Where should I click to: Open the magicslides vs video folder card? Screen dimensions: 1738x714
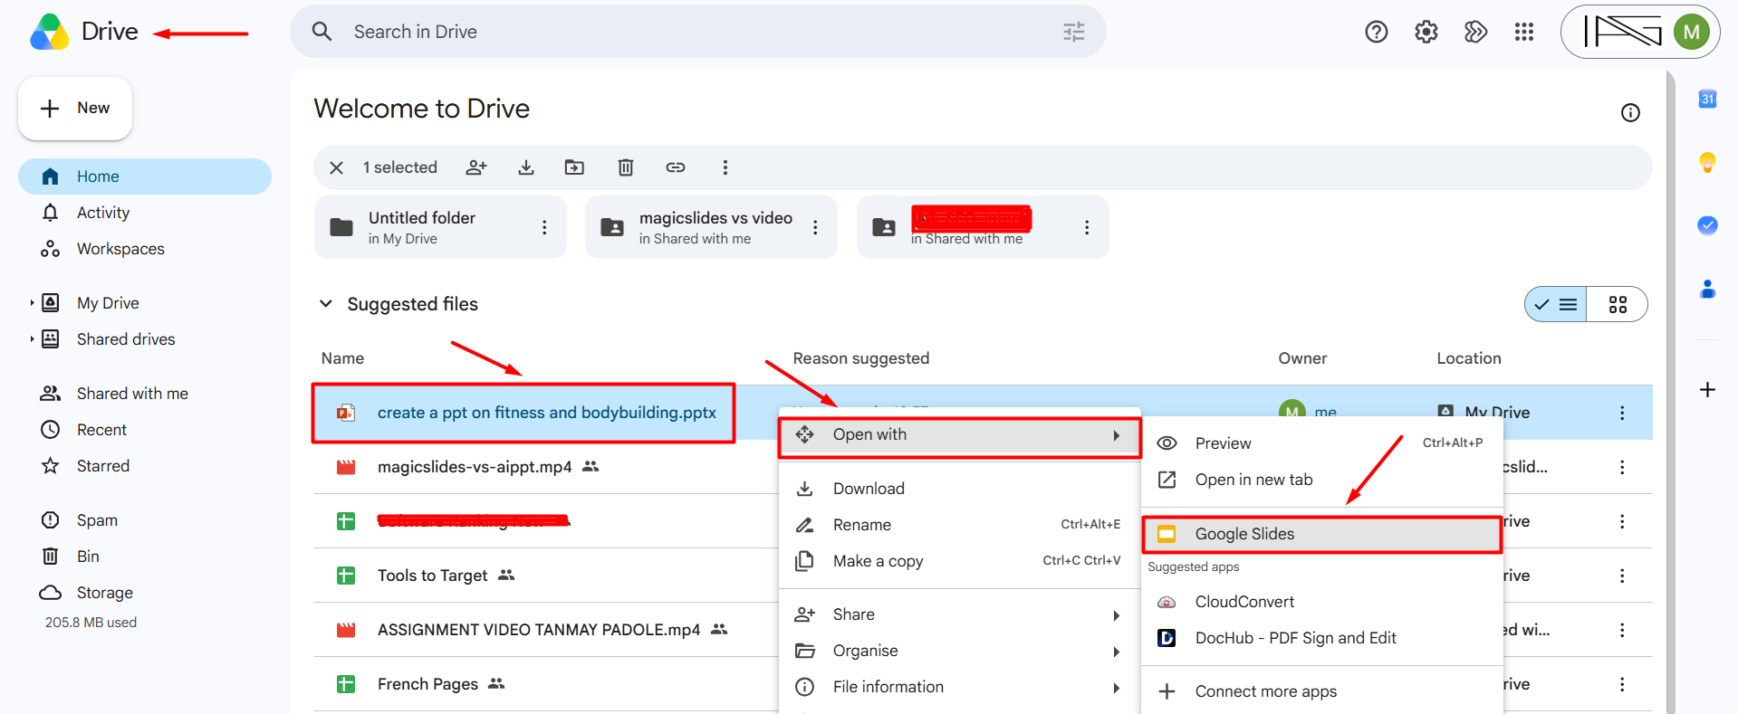tap(711, 227)
